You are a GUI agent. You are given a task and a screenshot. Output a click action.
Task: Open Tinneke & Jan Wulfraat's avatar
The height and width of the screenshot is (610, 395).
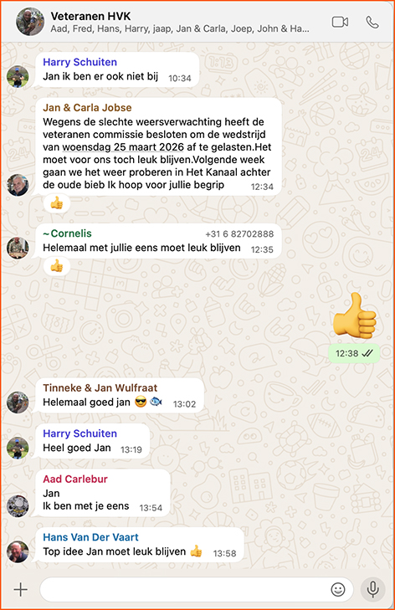pos(18,402)
